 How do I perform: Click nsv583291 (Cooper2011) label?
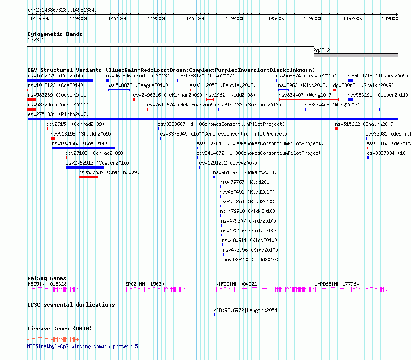378,95
